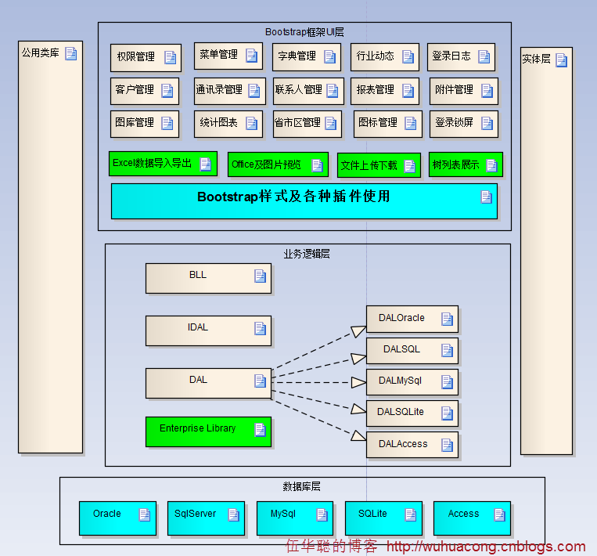The image size is (597, 556).
Task: Click the document icon in 登录日志 box
Action: 484,57
